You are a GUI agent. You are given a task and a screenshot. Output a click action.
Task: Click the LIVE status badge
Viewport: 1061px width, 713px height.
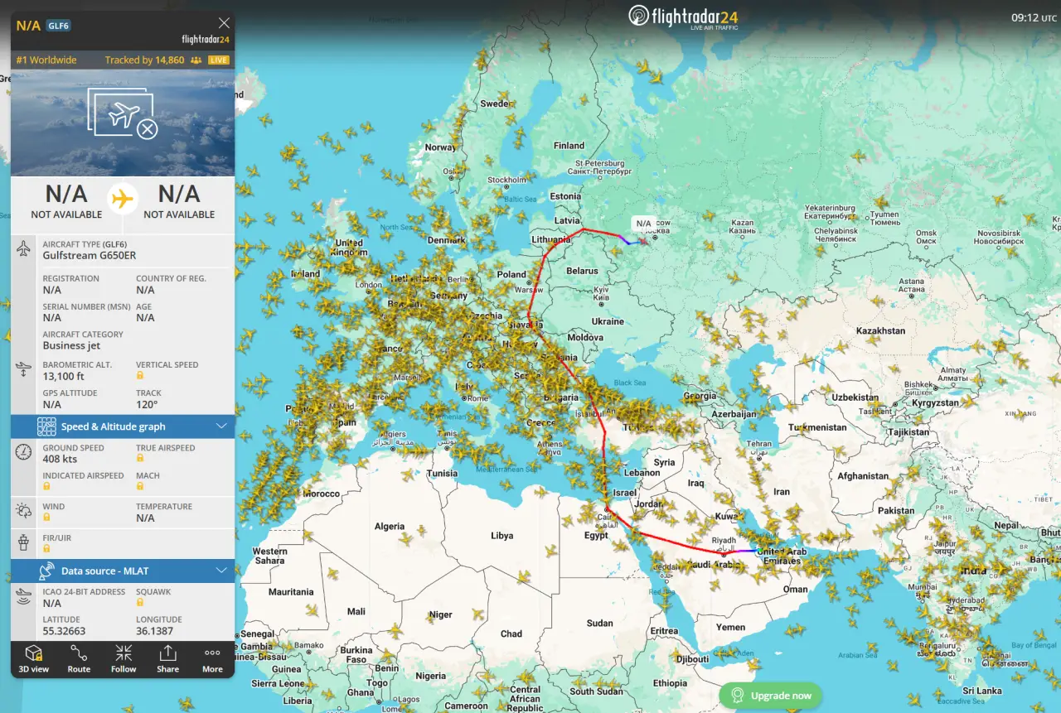point(219,60)
